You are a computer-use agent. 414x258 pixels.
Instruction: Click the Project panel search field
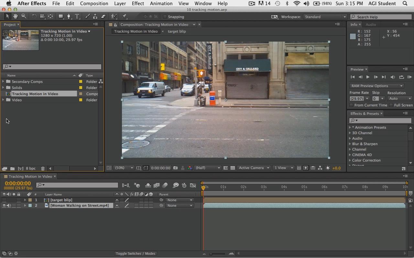[52, 67]
